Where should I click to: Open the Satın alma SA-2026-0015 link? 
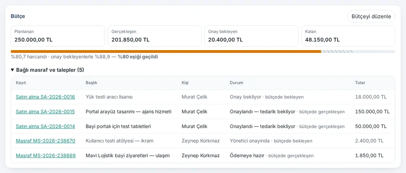[45, 112]
